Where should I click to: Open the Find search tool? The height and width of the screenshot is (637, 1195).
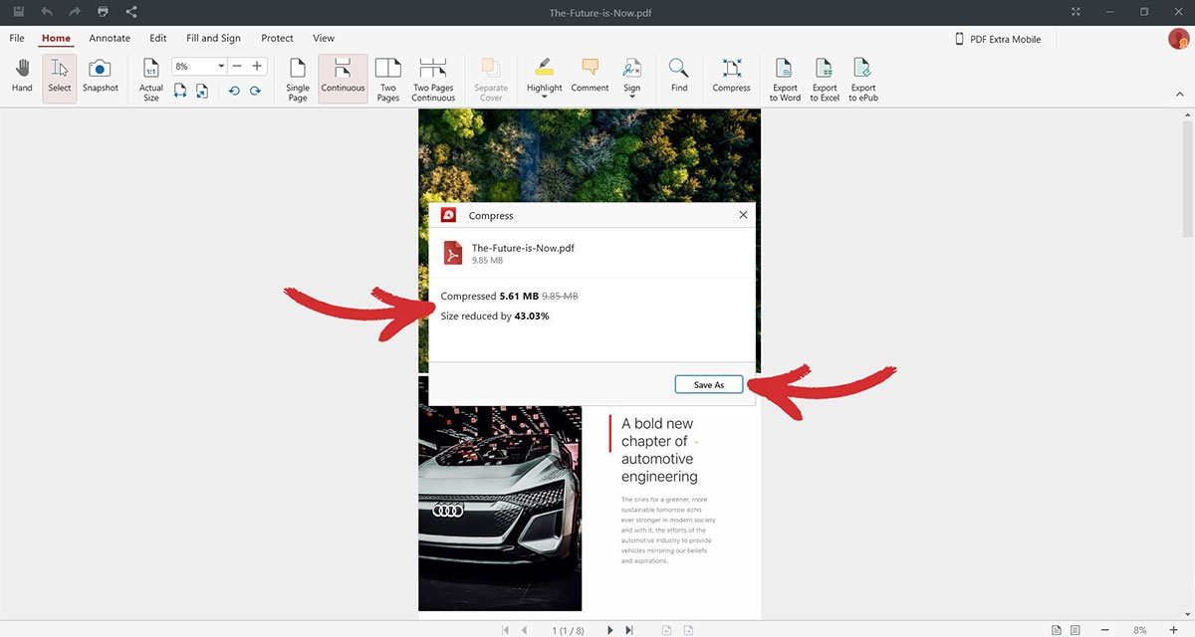point(679,75)
